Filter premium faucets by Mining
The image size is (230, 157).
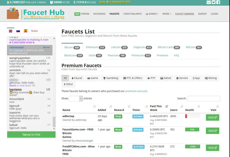coord(211,78)
